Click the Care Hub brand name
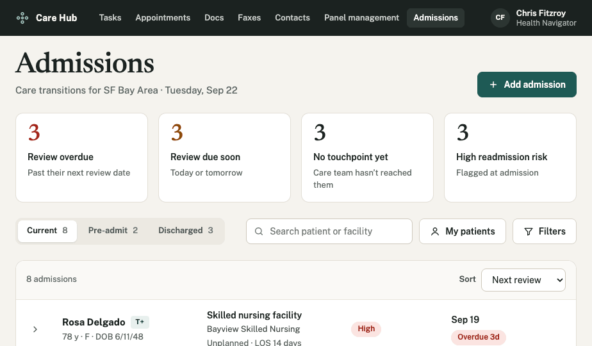Viewport: 592px width, 346px height. point(56,18)
